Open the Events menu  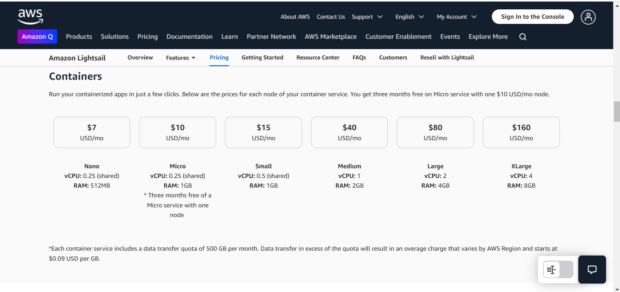pos(450,36)
